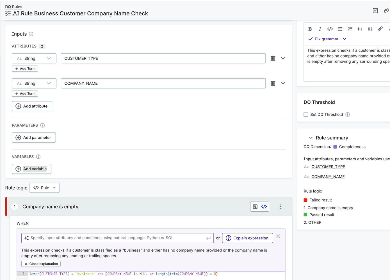Viewport: 390px width, 280px height.
Task: Switch rule condition to code view
Action: pyautogui.click(x=264, y=207)
